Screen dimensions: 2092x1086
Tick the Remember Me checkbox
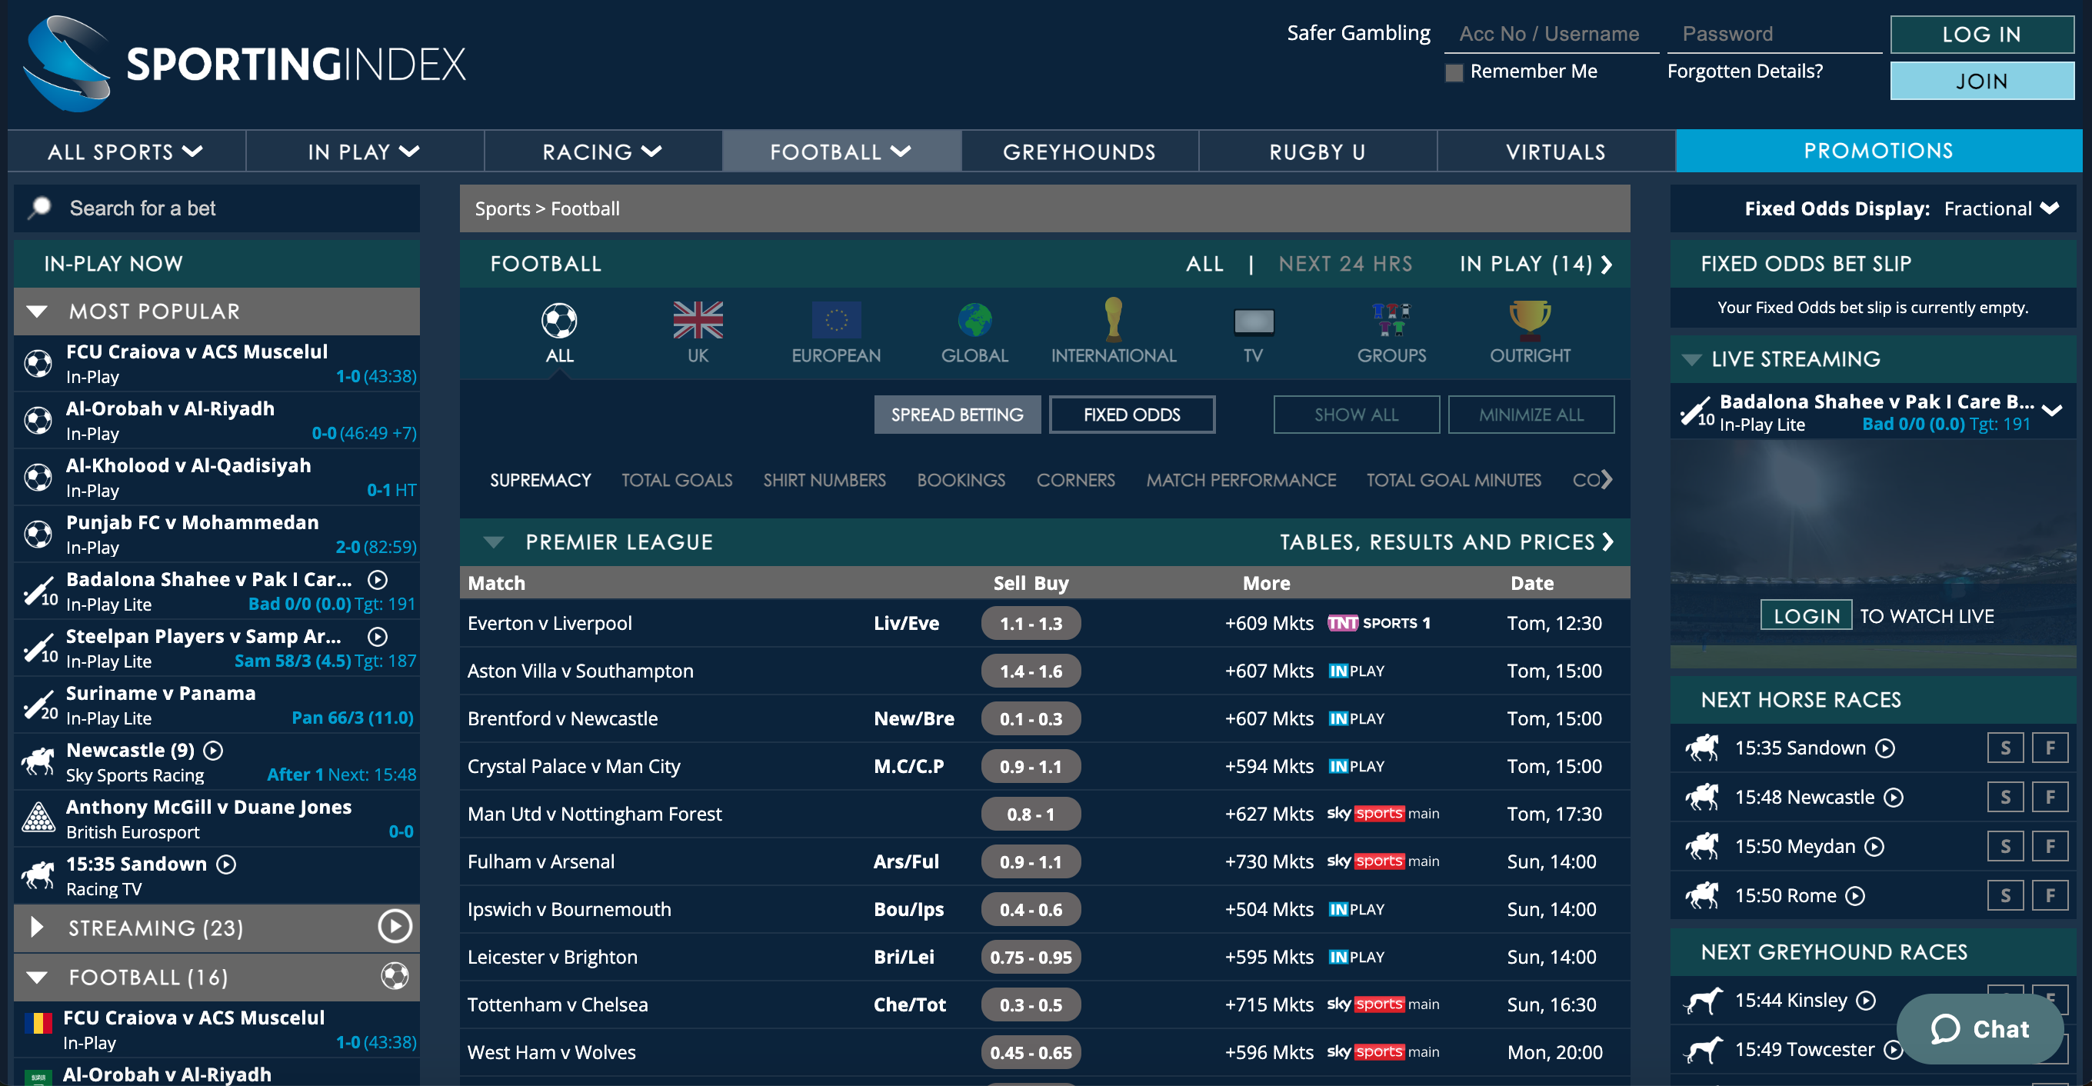pyautogui.click(x=1454, y=72)
